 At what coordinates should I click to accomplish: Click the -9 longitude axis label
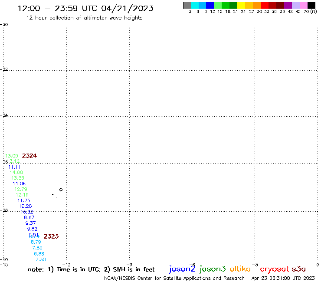(129, 265)
